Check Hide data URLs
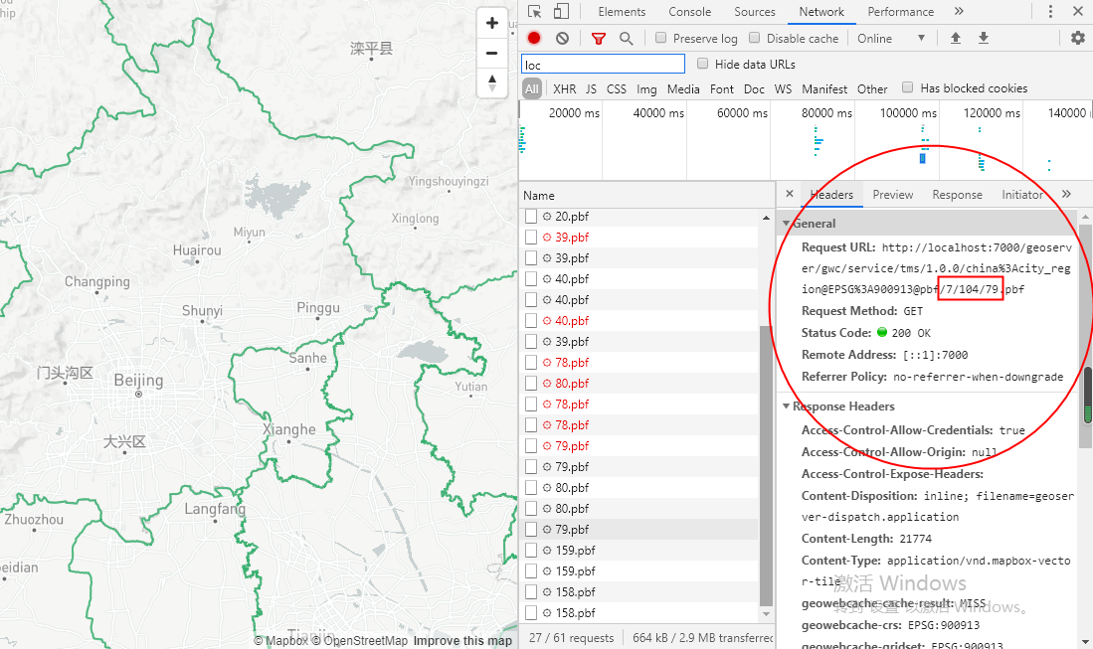 (x=702, y=64)
